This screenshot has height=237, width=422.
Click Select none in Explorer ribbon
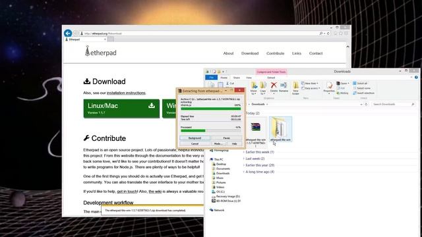(361, 88)
